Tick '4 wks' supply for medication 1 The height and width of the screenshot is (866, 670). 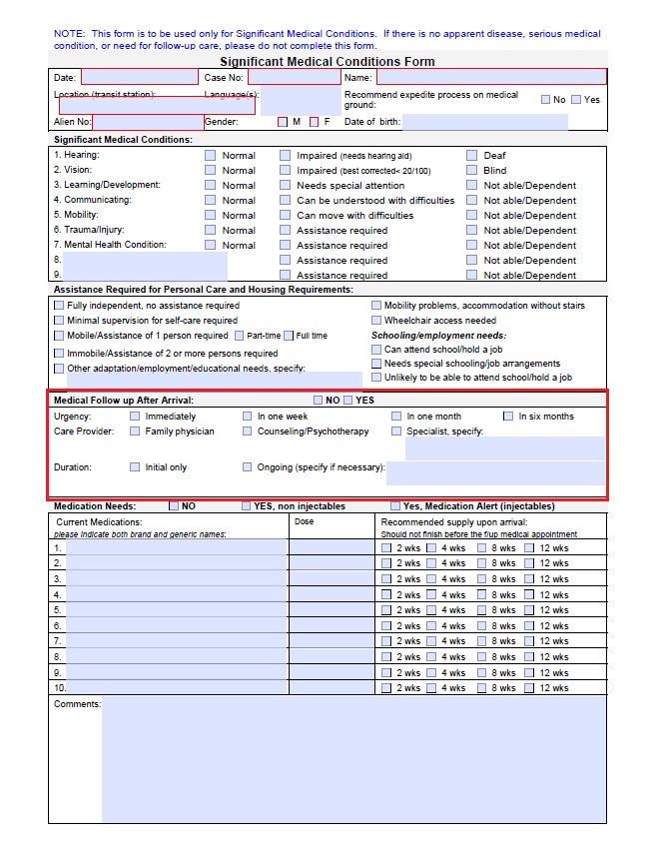432,548
